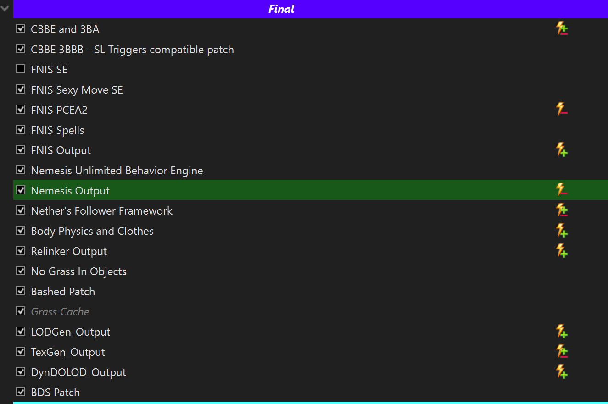Viewport: 608px width, 404px height.
Task: Enable the FNIS SE mod checkbox
Action: pyautogui.click(x=21, y=69)
